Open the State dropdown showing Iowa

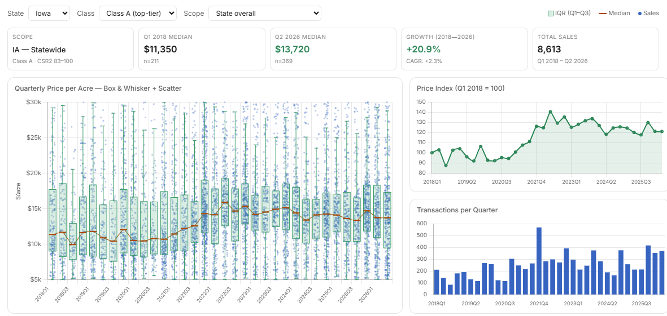click(49, 13)
